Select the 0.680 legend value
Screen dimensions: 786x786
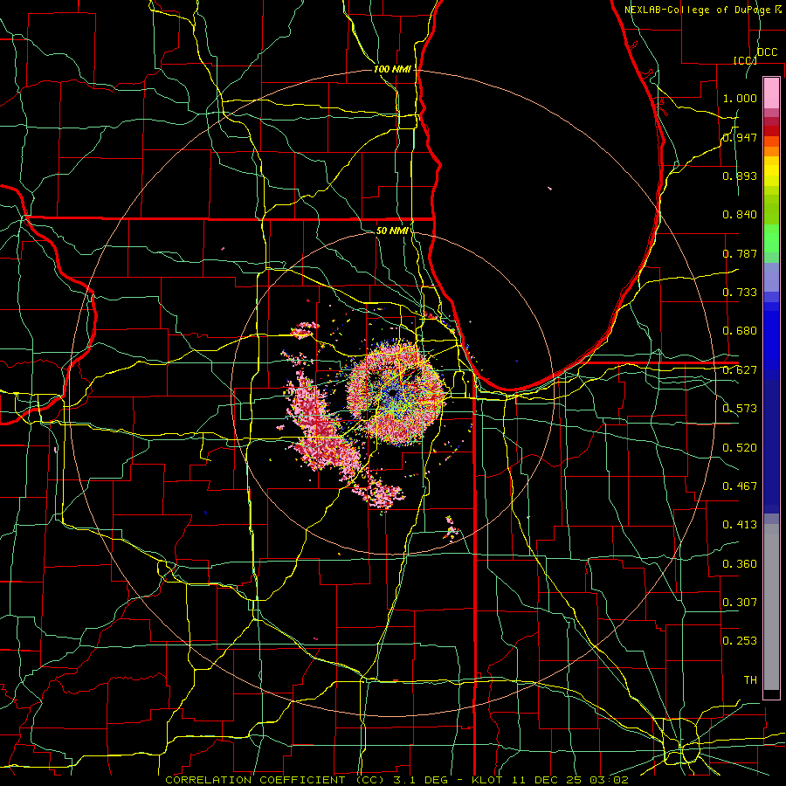click(x=740, y=331)
